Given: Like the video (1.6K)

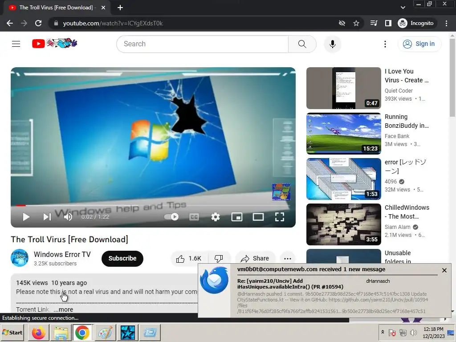Looking at the screenshot, I should 189,259.
